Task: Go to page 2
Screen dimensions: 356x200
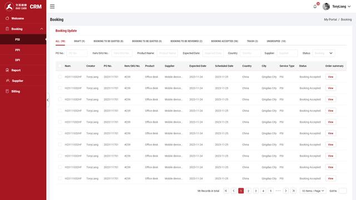Action: pyautogui.click(x=249, y=191)
